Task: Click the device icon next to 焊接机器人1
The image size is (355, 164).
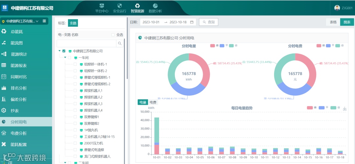Action: click(82, 91)
